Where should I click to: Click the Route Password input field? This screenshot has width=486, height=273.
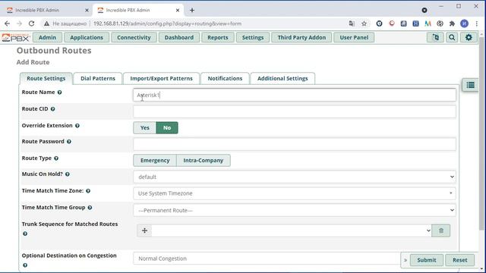point(295,144)
